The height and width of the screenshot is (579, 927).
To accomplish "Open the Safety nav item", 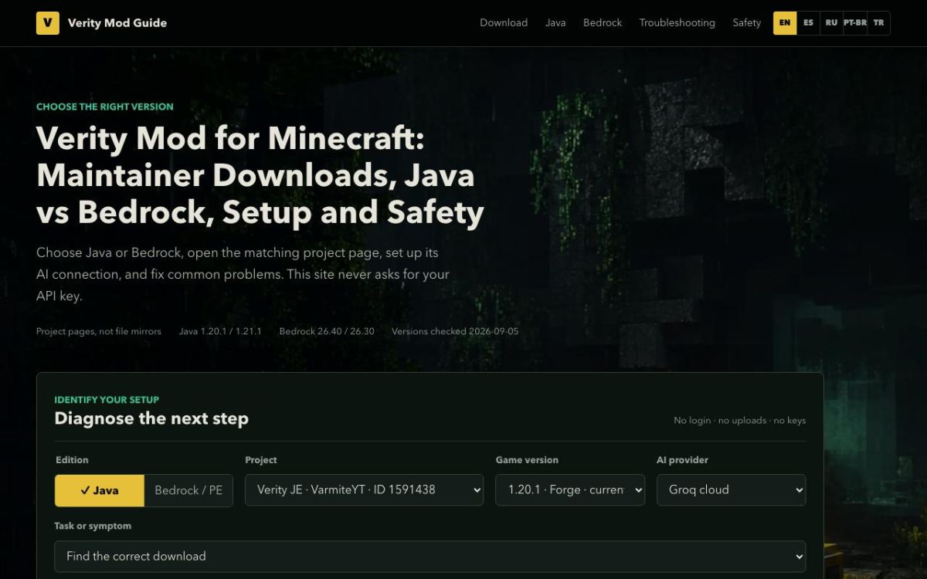I will 746,23.
